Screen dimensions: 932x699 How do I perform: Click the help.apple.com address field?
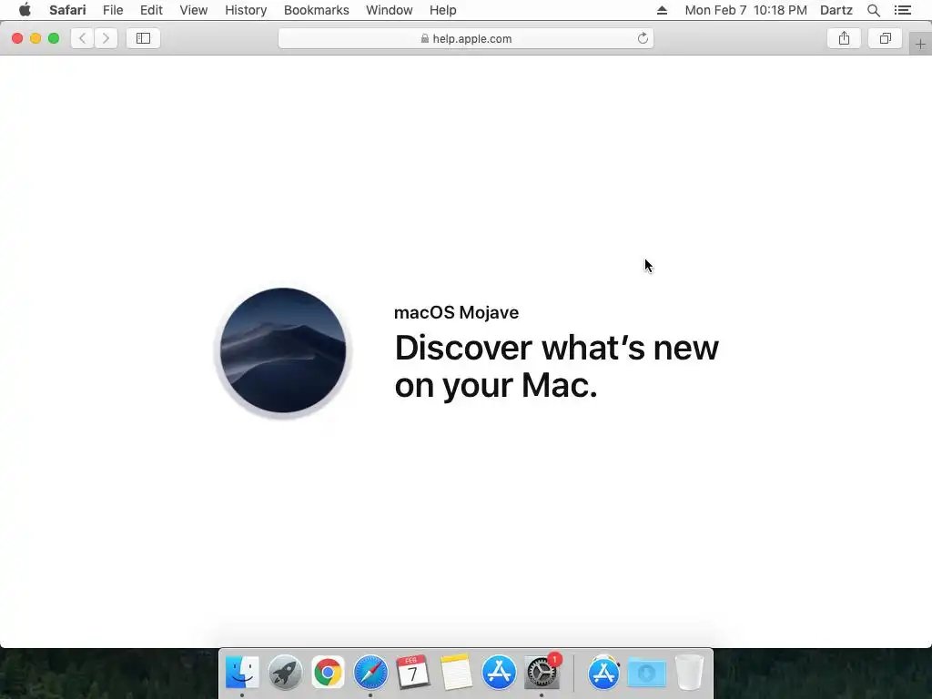(466, 38)
